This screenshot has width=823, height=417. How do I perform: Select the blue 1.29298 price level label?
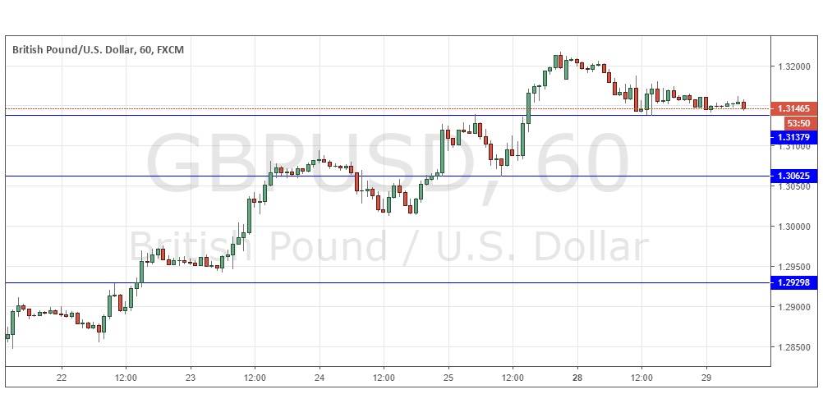tap(793, 282)
